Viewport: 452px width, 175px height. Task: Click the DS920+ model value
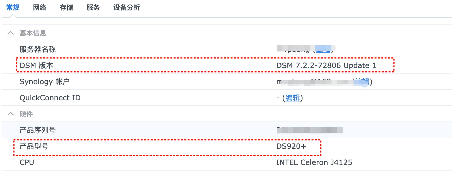(x=291, y=146)
